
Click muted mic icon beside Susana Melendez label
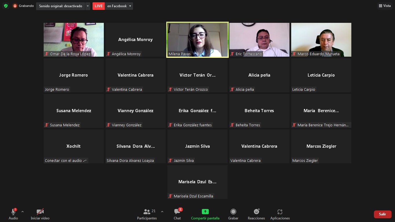coord(47,125)
